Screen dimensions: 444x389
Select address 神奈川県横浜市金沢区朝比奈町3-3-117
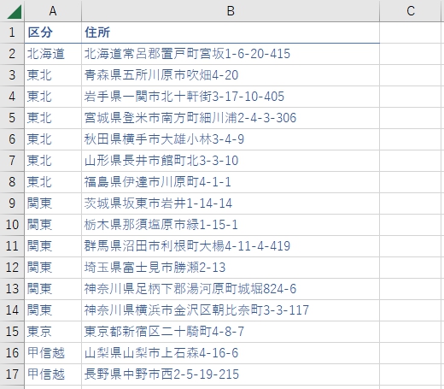point(231,310)
